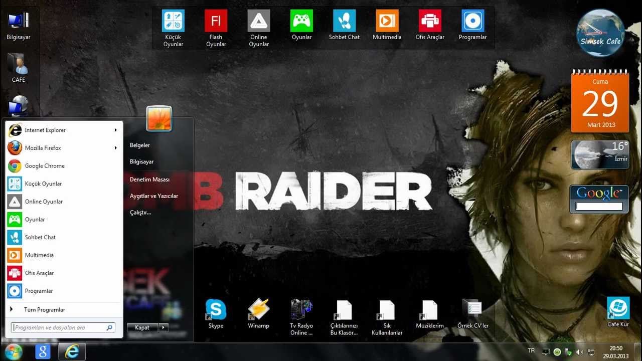This screenshot has height=361, width=642.
Task: Open Online Oyunlar desktop dock icon
Action: [259, 28]
